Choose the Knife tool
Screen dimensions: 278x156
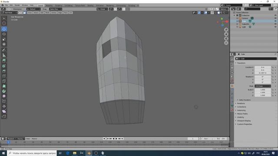click(4, 81)
